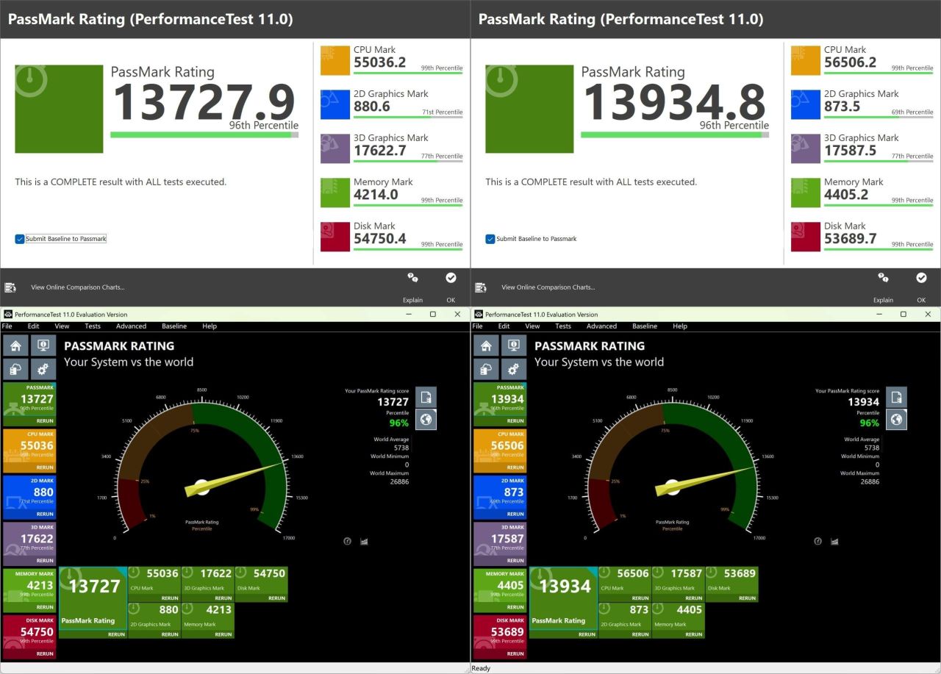This screenshot has height=674, width=941.
Task: Click the green stopwatch icon beside PassMark Rating 13727.9
Action: point(59,109)
